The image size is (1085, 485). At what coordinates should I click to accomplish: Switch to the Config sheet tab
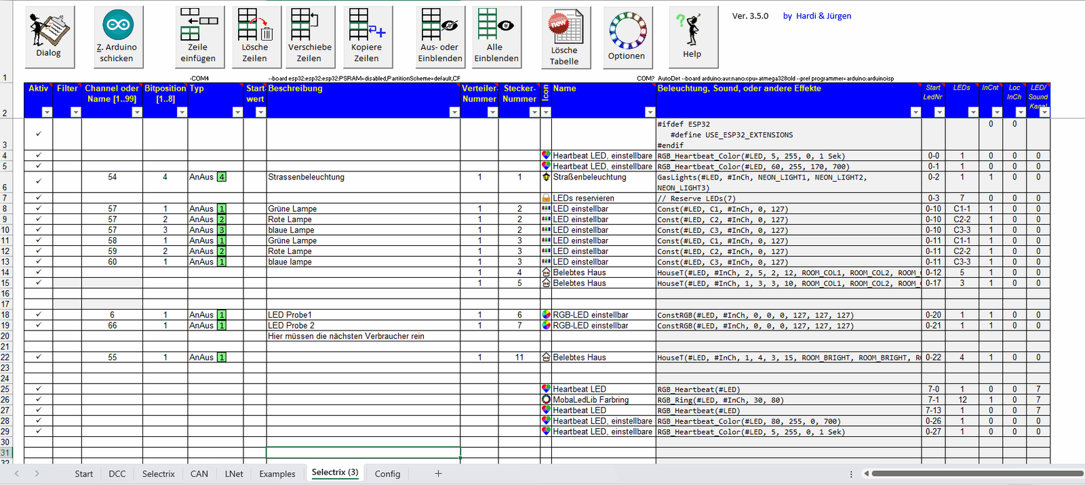(387, 473)
